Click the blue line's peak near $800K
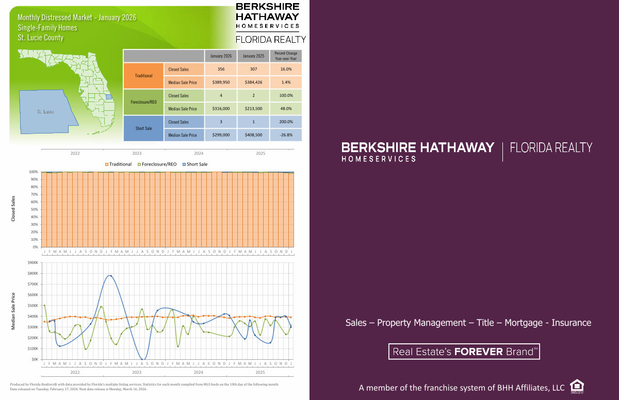This screenshot has width=619, height=400. pos(109,275)
